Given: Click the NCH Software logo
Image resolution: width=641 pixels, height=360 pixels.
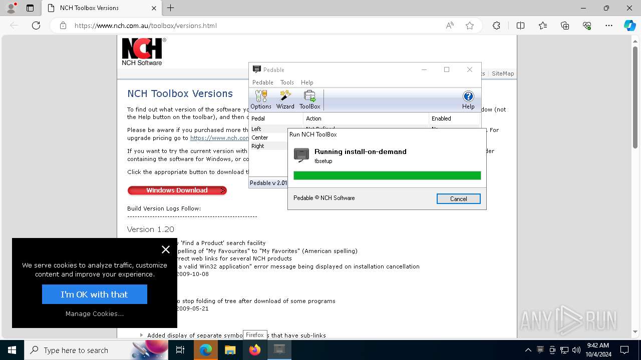Looking at the screenshot, I should pyautogui.click(x=143, y=51).
